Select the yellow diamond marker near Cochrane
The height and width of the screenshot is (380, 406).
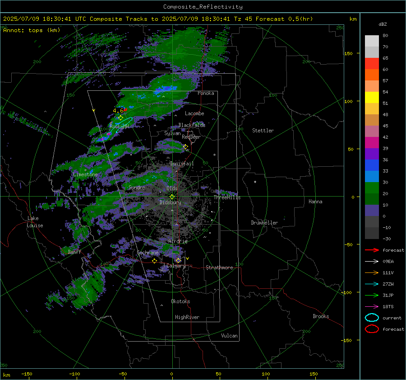point(155,261)
